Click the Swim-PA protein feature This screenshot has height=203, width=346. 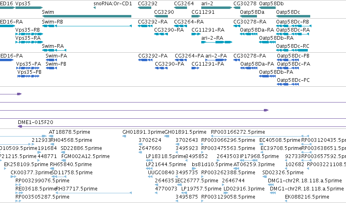click(x=51, y=60)
